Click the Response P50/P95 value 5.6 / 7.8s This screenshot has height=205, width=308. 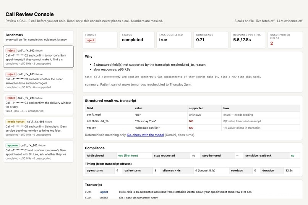pos(242,40)
